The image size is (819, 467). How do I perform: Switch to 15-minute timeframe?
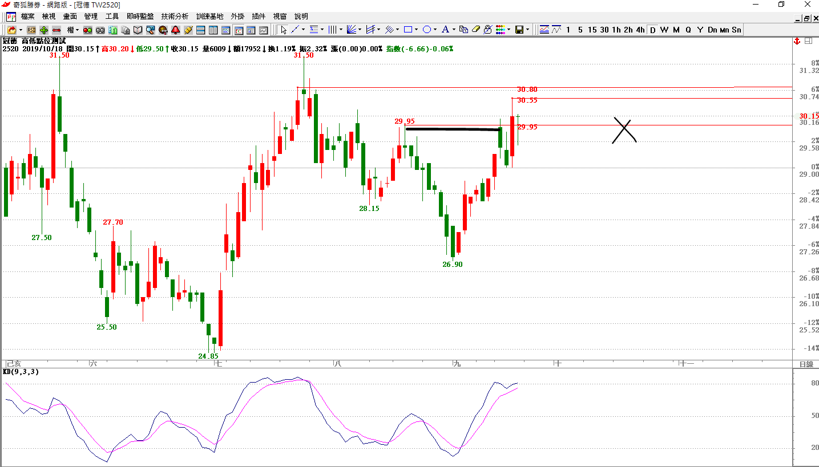(592, 30)
